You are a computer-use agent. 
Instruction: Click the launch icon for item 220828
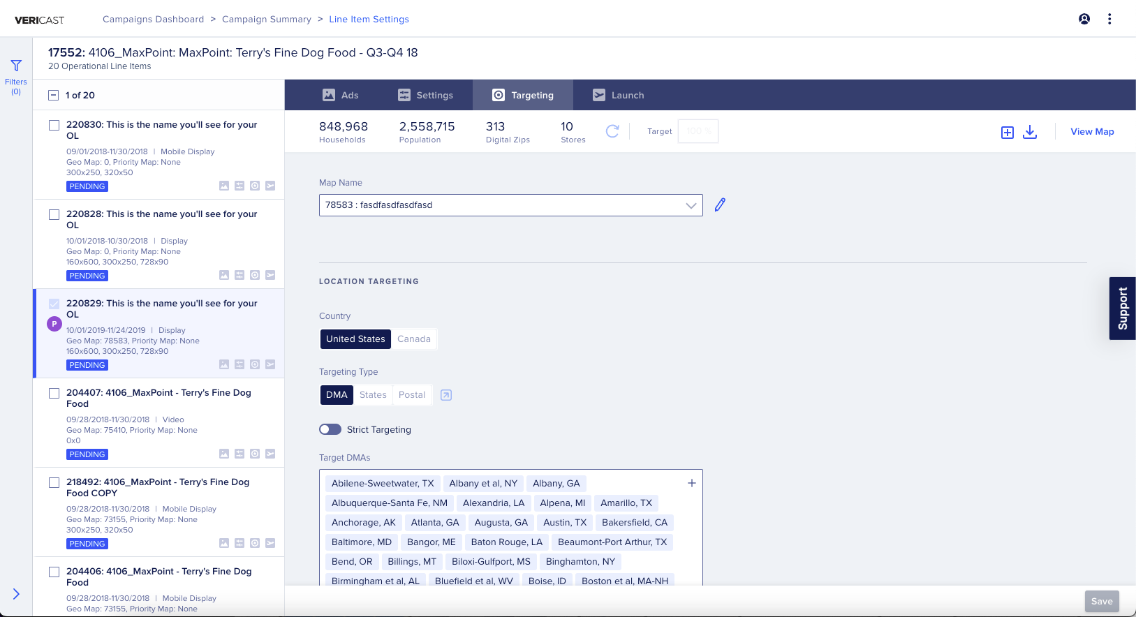[x=270, y=275]
